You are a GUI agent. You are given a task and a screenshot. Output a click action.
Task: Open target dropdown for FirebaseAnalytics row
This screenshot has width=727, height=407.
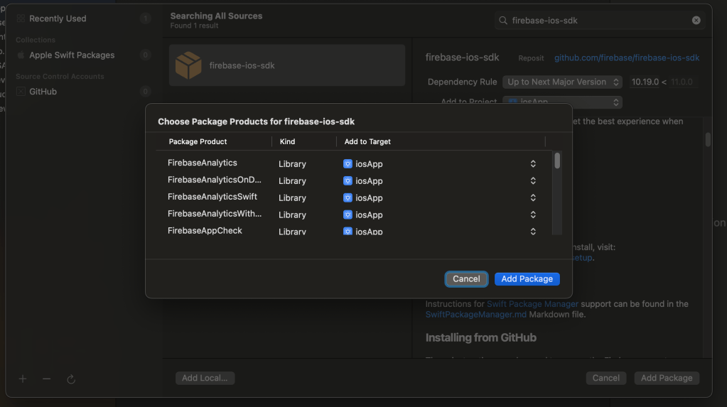coord(533,164)
